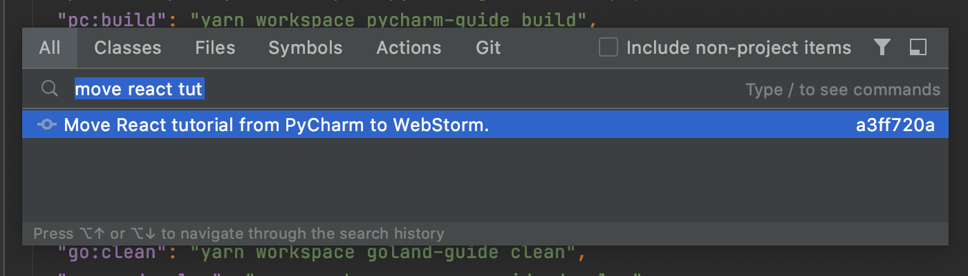The image size is (968, 276).
Task: Click the magnifying glass search icon
Action: point(49,89)
